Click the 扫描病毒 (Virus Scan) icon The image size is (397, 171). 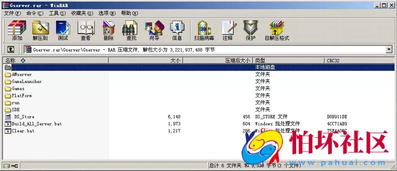204,31
